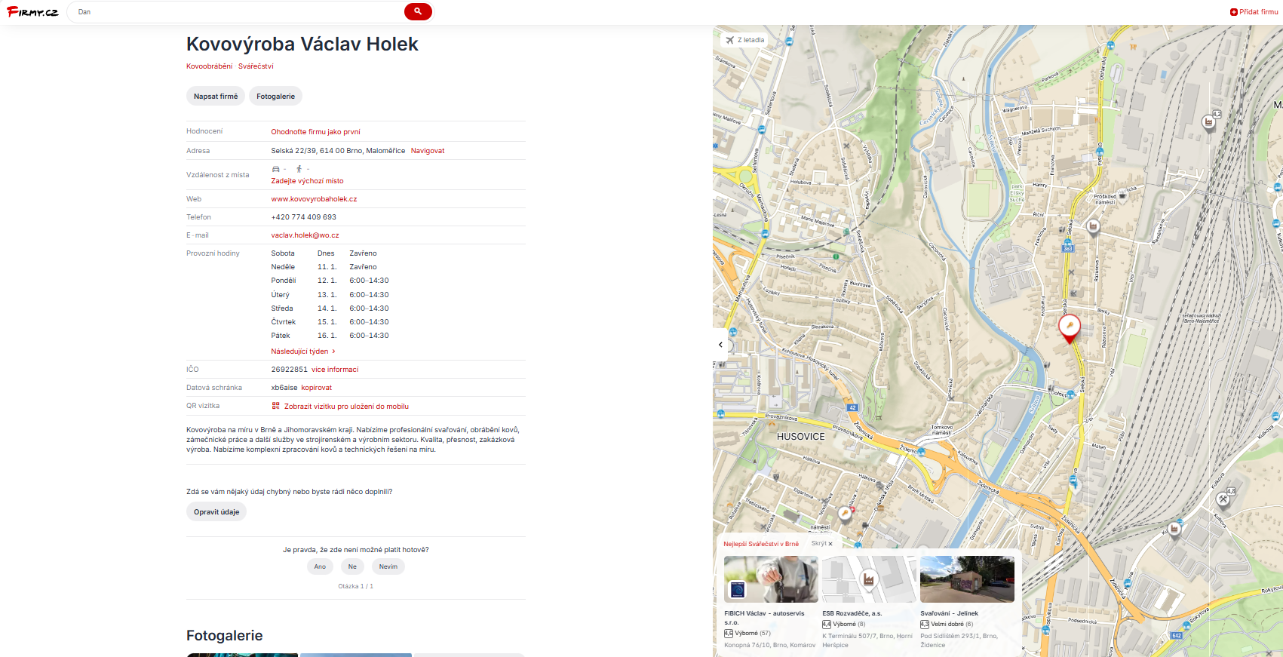Open the Fotogalerie button
The image size is (1283, 657).
[275, 97]
